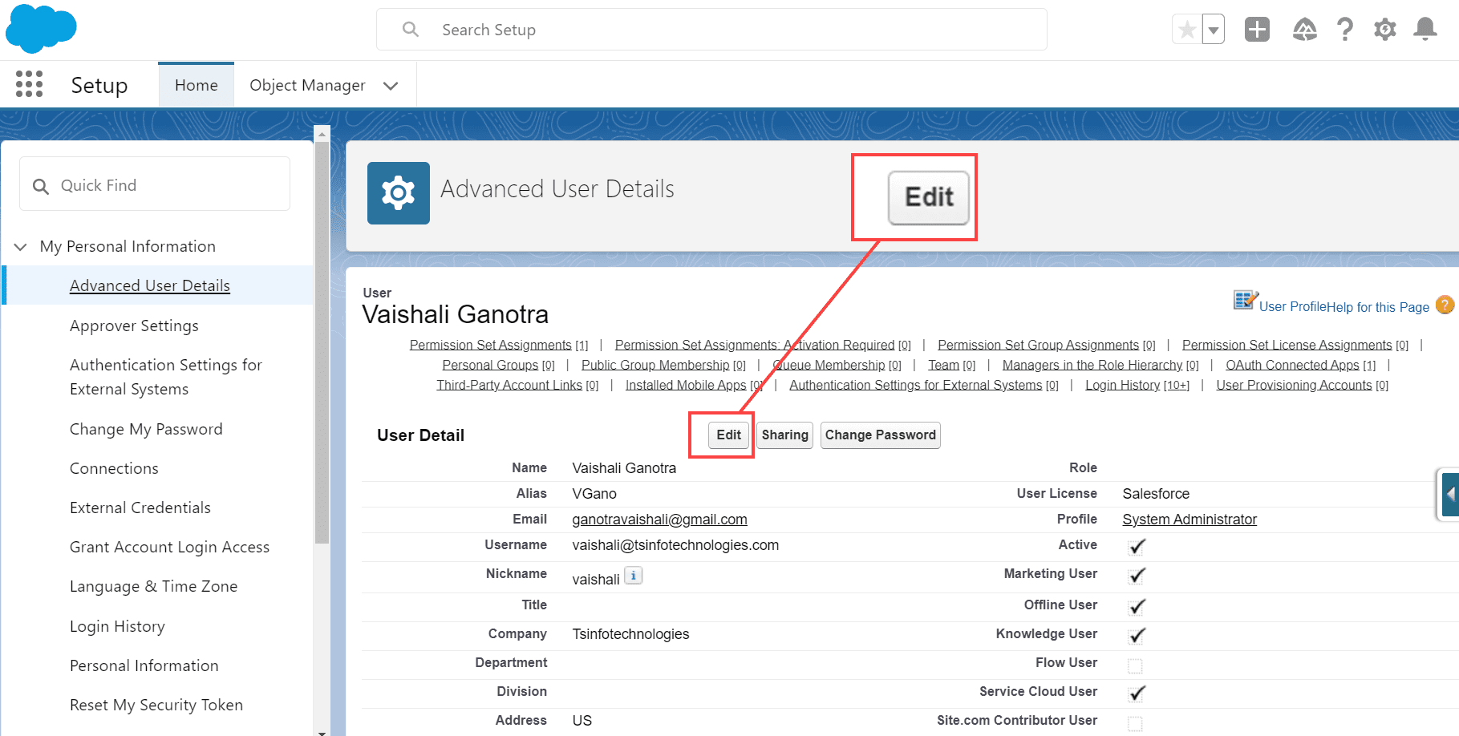Click the Knowledge User checkbox
The width and height of the screenshot is (1459, 736).
[1136, 636]
